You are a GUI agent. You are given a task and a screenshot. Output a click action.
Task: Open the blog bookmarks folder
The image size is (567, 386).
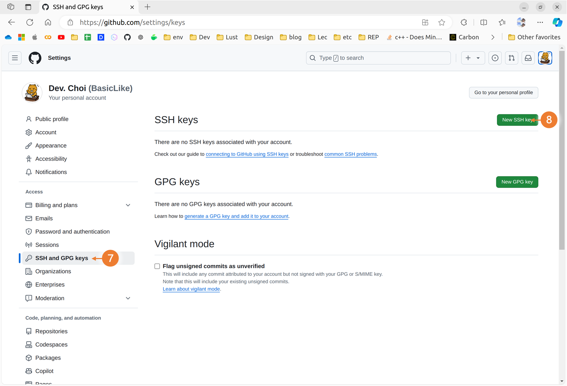[x=291, y=37]
